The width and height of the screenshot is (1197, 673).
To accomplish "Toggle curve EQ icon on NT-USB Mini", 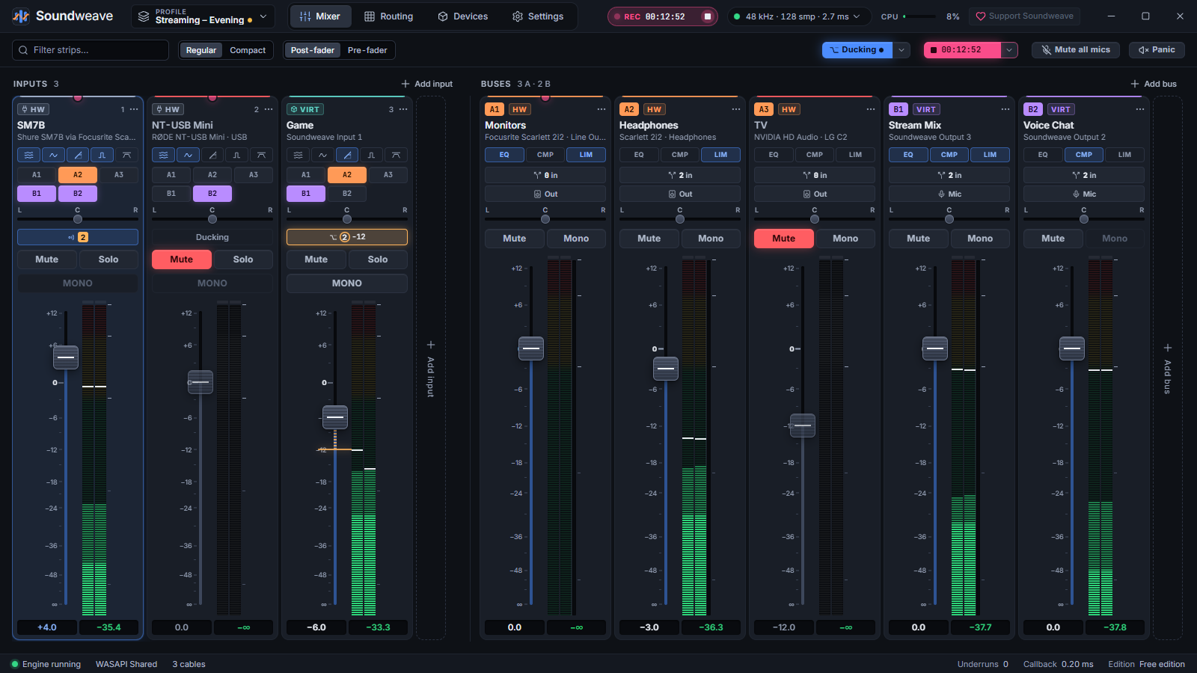I will click(188, 155).
